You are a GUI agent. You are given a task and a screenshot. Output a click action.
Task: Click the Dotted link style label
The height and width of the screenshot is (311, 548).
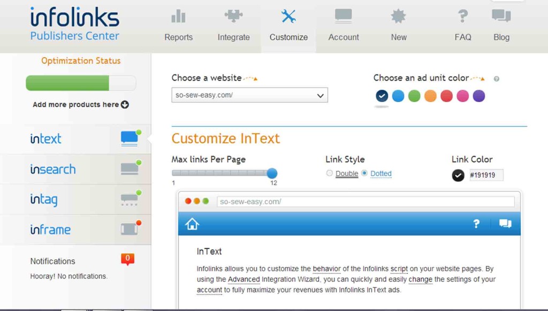point(380,174)
